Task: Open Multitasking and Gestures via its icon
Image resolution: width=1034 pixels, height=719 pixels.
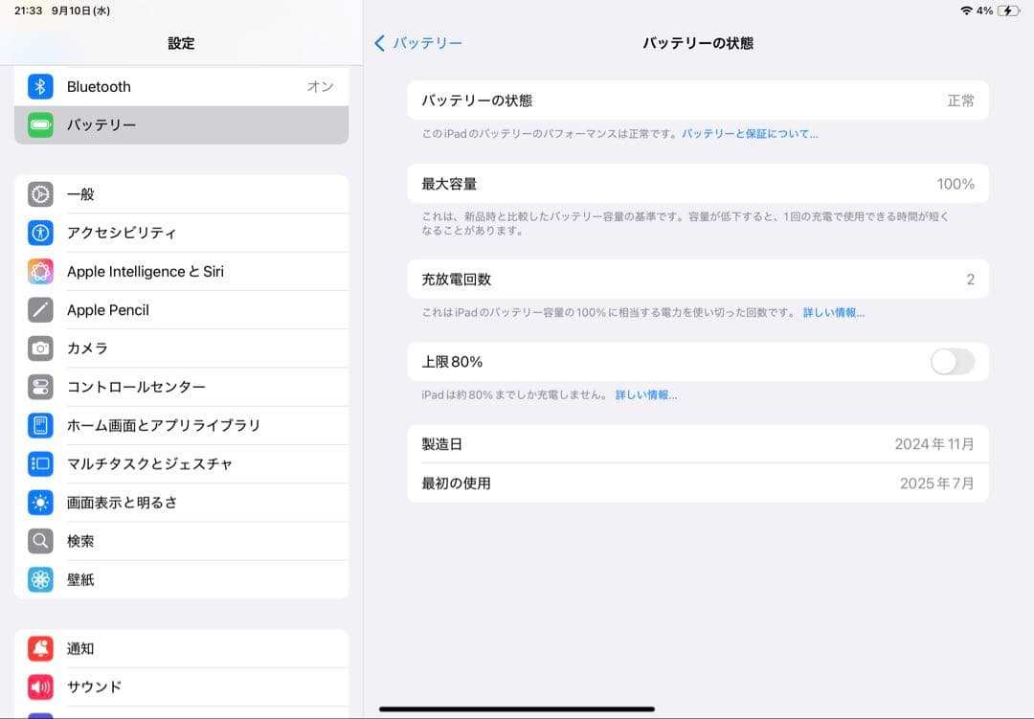Action: tap(39, 463)
